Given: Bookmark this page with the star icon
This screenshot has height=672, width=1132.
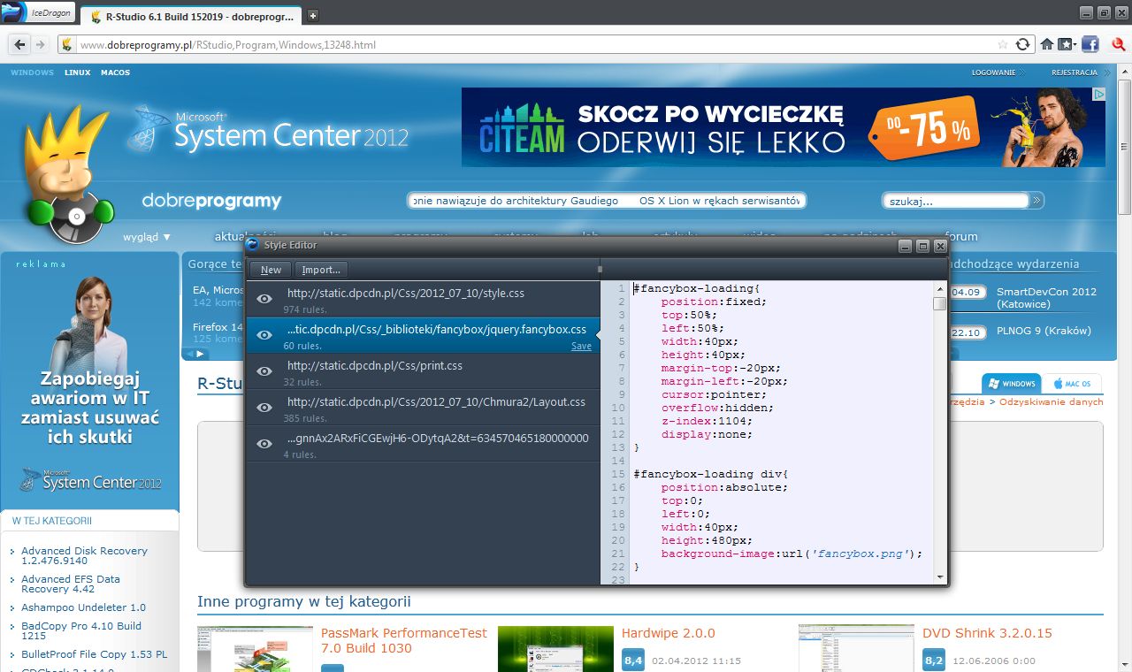Looking at the screenshot, I should click(1002, 44).
